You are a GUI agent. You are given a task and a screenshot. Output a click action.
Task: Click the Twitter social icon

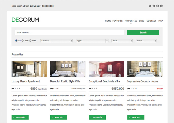[x=154, y=6]
